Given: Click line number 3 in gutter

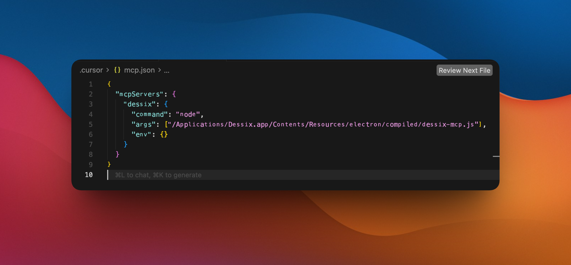Looking at the screenshot, I should [91, 104].
